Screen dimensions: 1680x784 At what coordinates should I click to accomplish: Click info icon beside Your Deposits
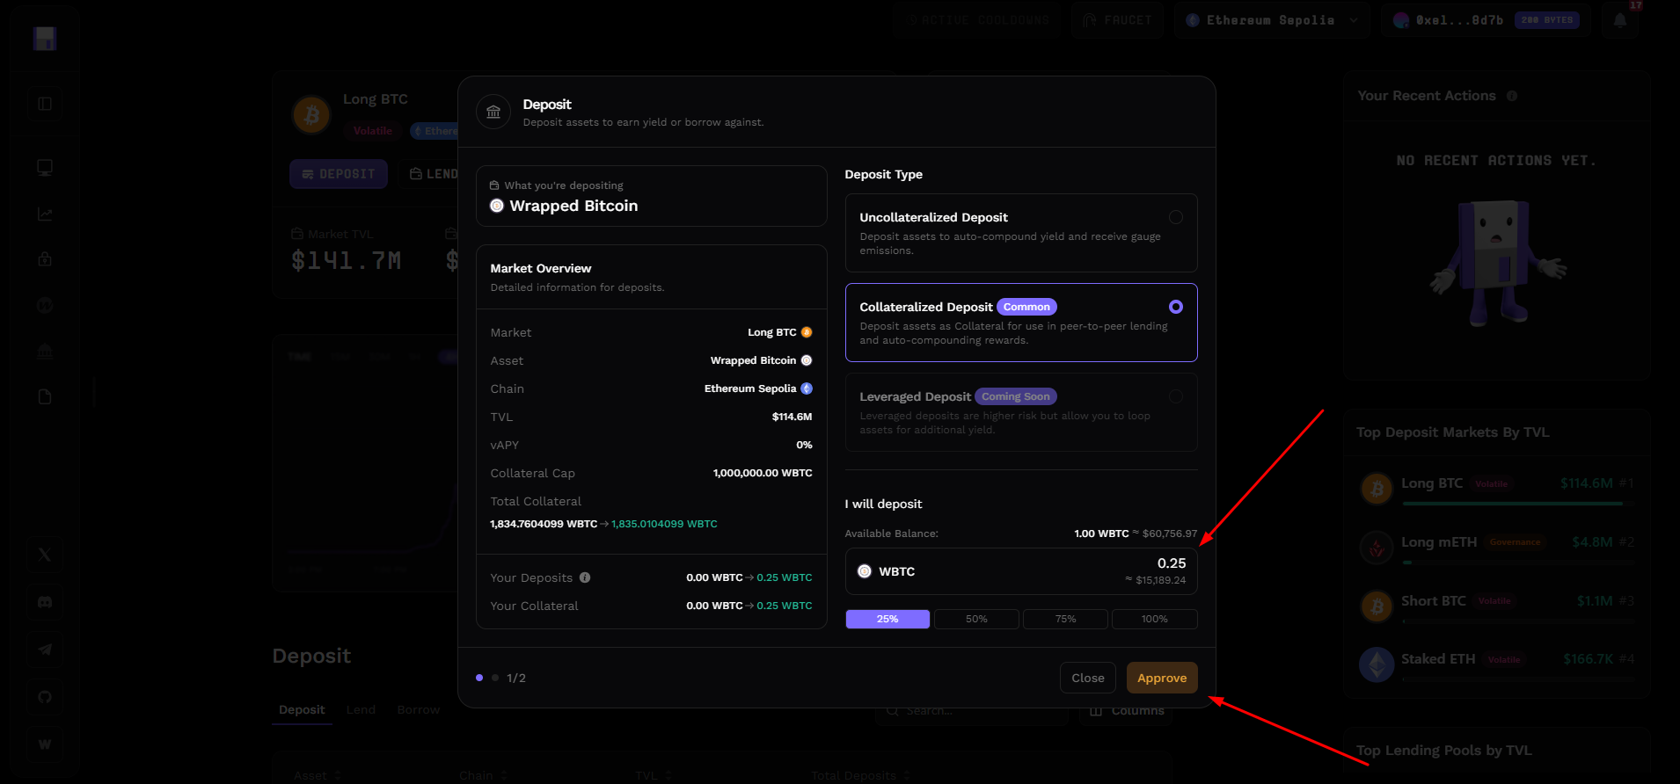pyautogui.click(x=585, y=577)
